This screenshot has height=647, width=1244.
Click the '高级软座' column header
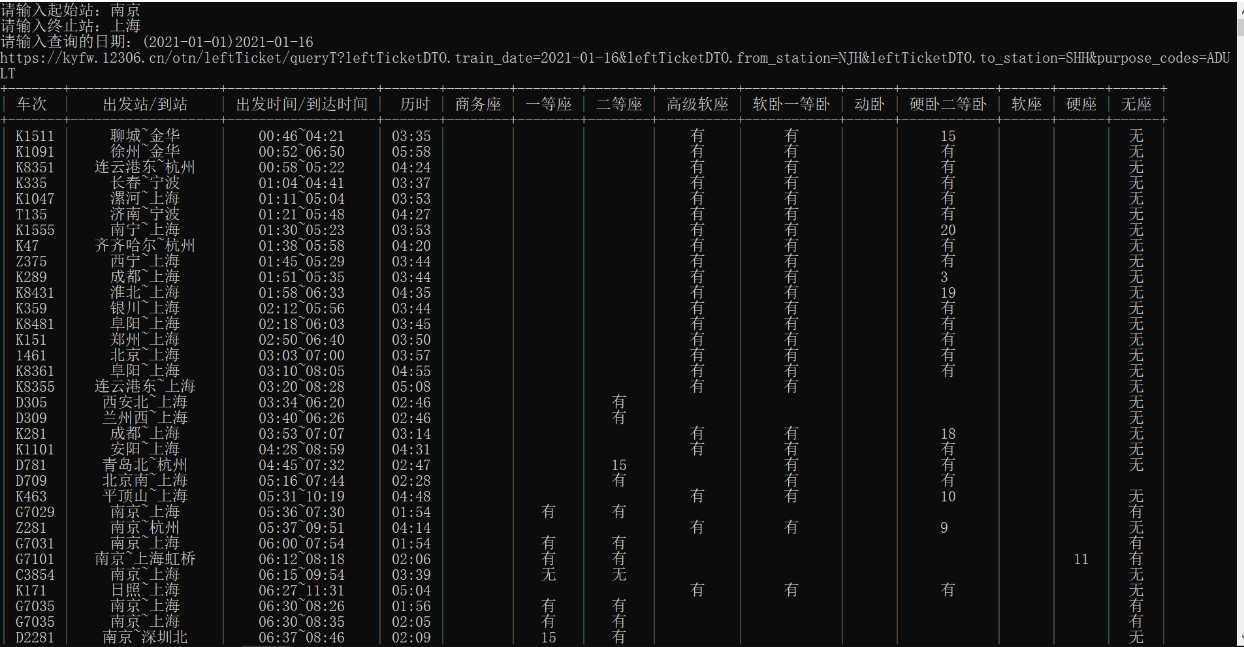tap(697, 104)
